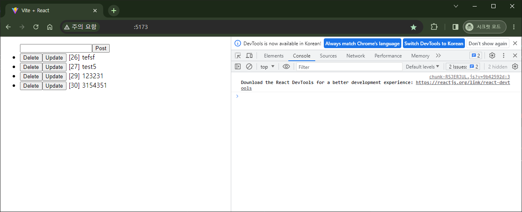
Task: Open the tab search chevron
Action: [x=456, y=6]
